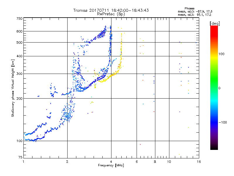Screen dimensions: 234x176
Task: Click the colorbar '100' tick label
Action: (x=221, y=54)
